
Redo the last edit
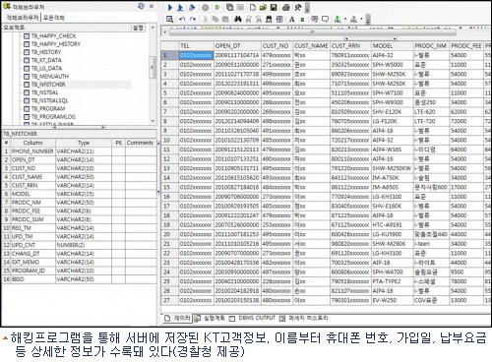193,20
